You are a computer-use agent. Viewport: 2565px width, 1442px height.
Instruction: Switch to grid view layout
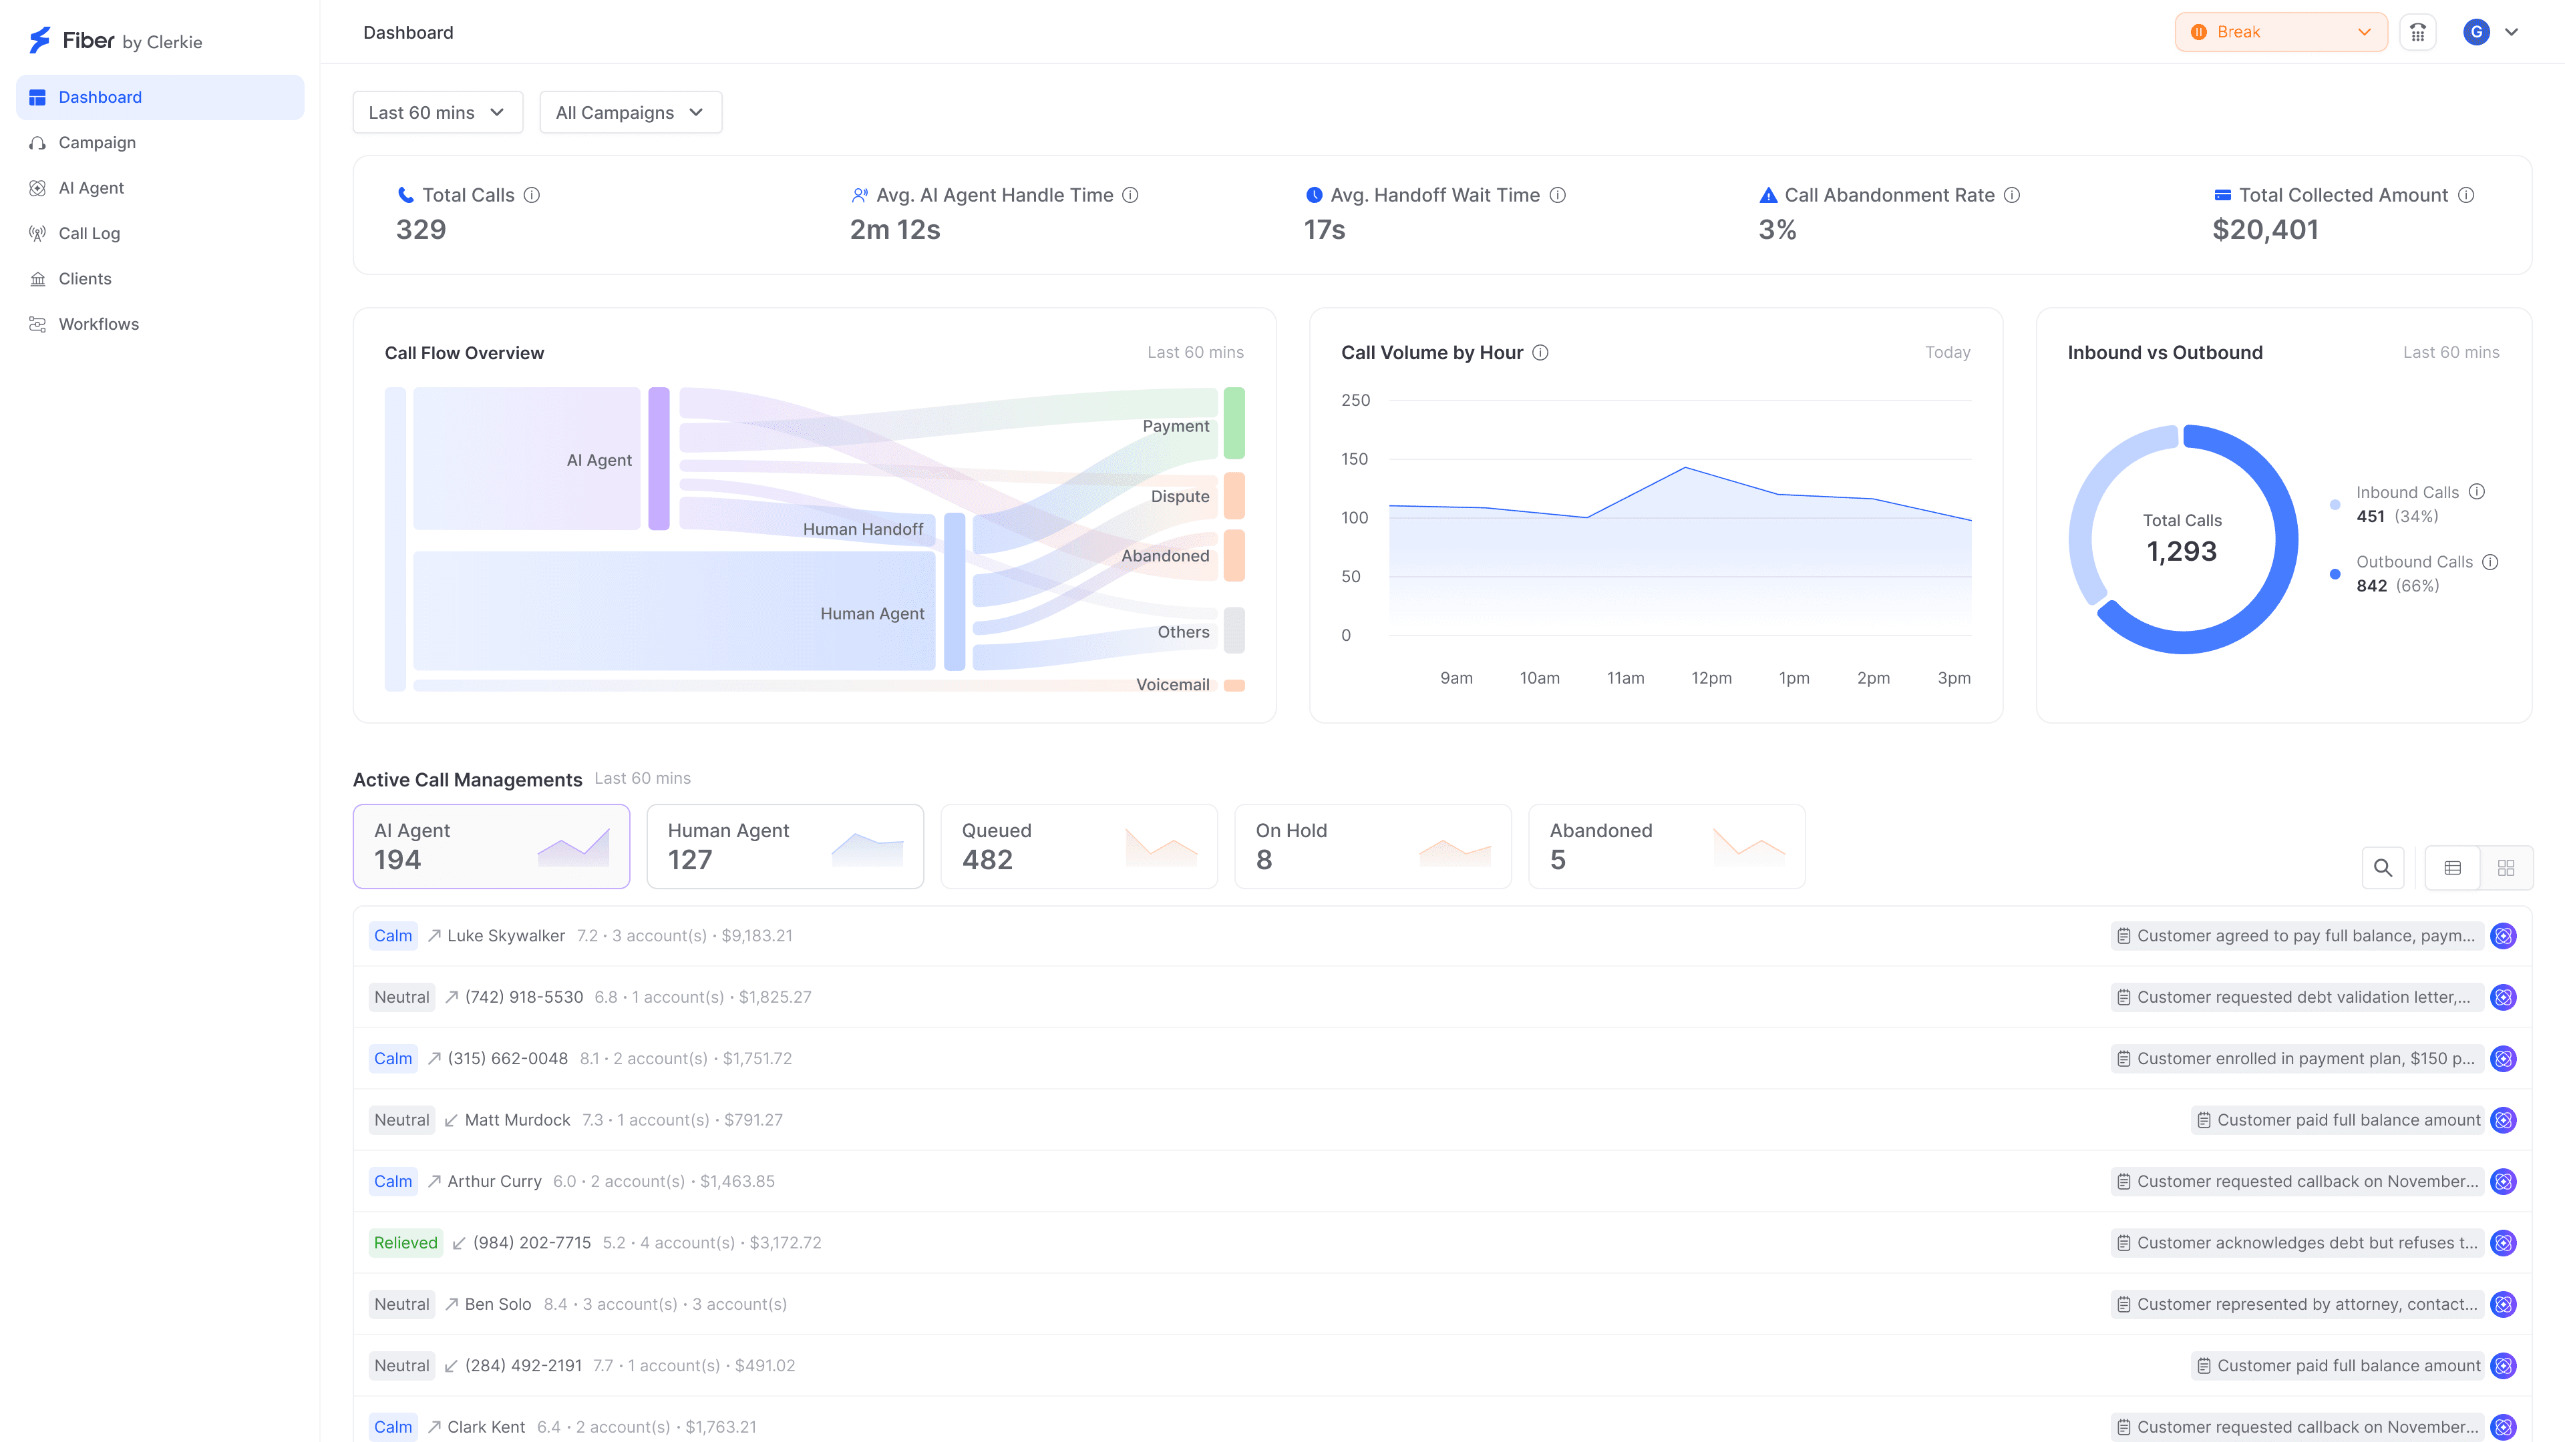tap(2506, 868)
